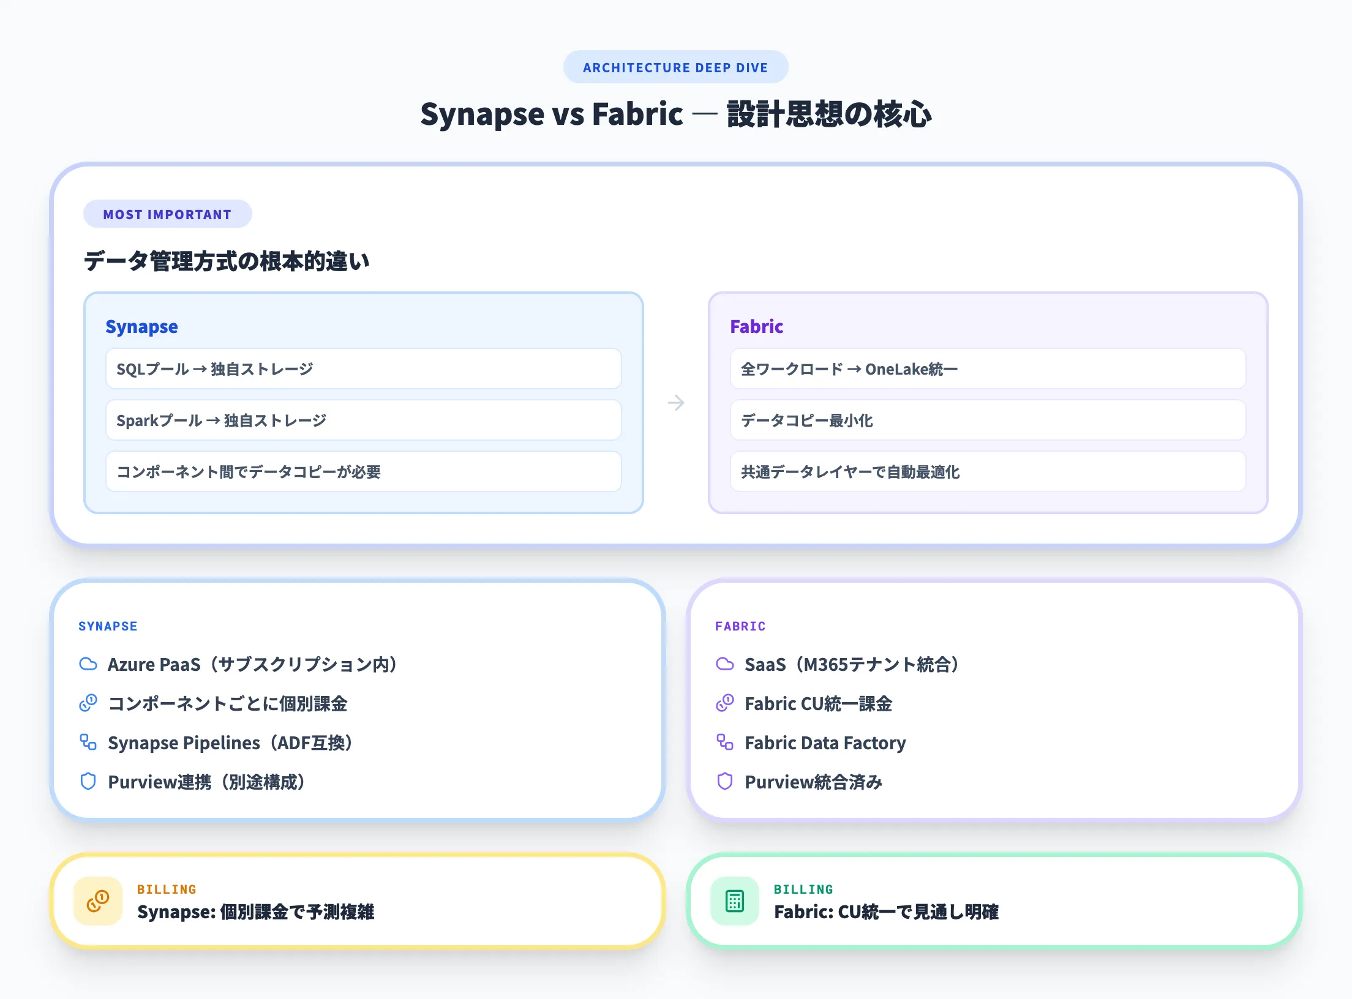Click the shield icon beside Purview連携
1352x999 pixels.
(x=88, y=782)
